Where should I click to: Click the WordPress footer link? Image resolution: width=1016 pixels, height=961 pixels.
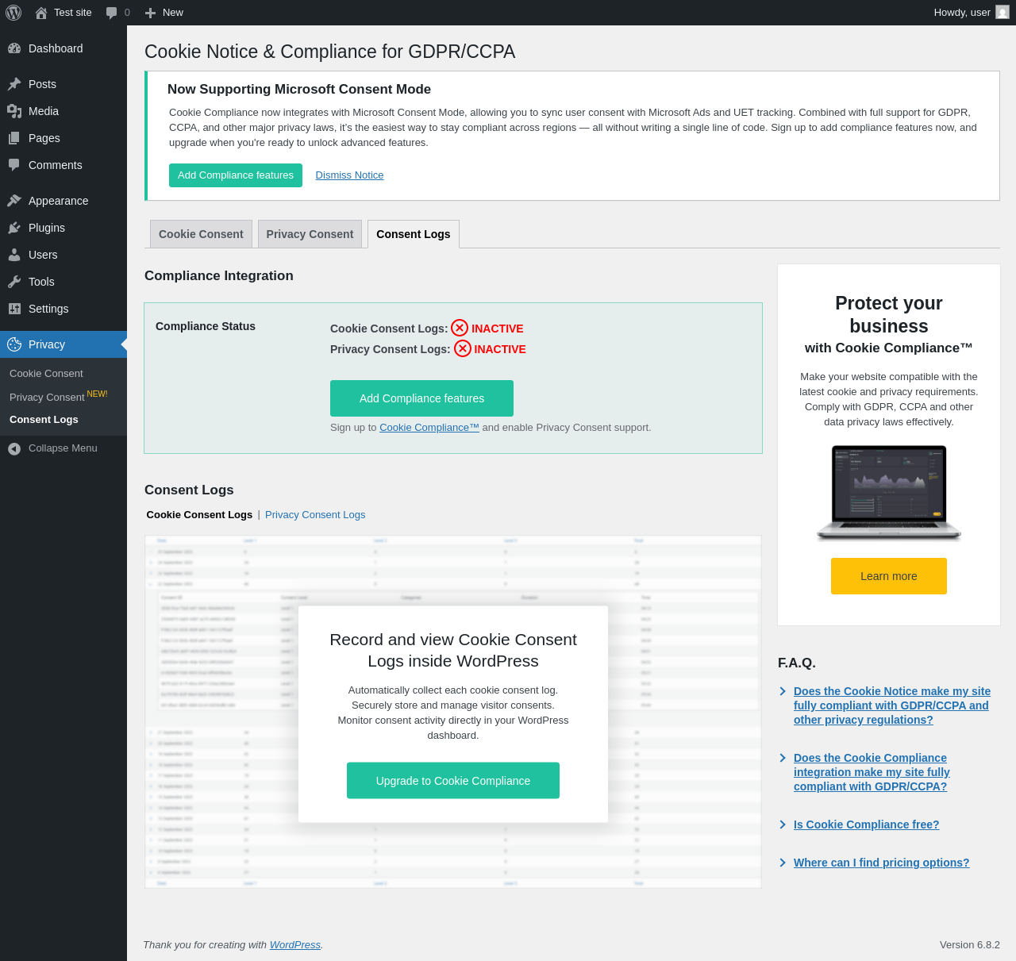point(295,945)
